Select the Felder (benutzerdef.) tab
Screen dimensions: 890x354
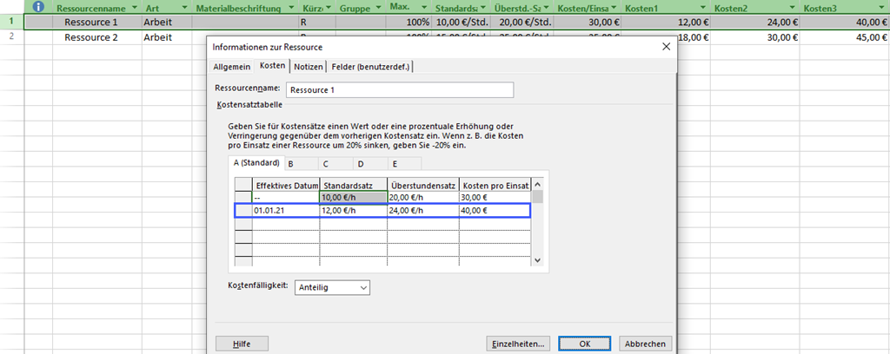tap(371, 67)
